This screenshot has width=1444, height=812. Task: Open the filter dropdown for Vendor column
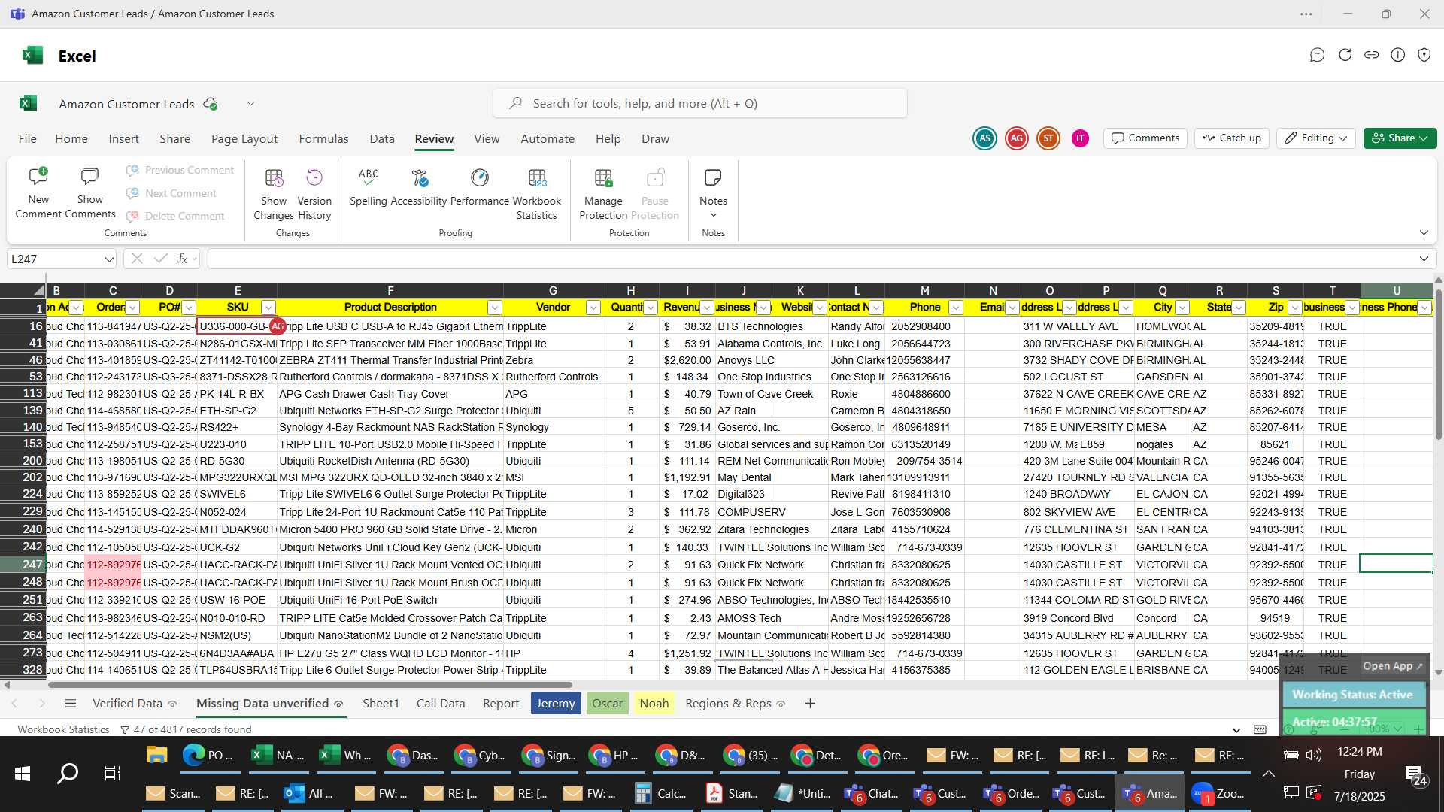pos(593,308)
